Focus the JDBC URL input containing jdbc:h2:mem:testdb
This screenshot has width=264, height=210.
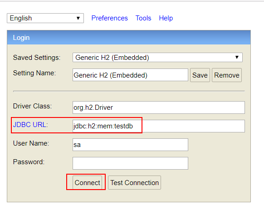coord(159,126)
